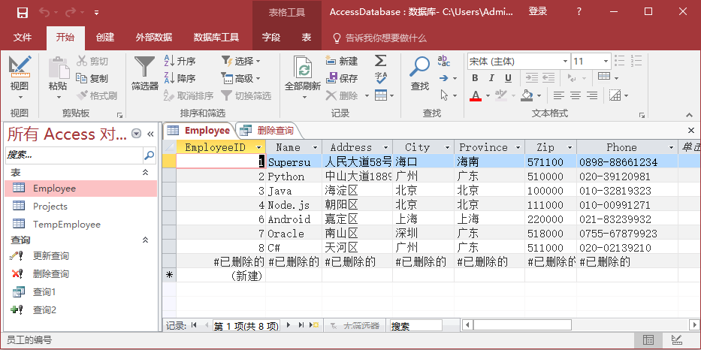Screen dimensions: 701x350
Task: Switch to the 删除查询 document tab
Action: [267, 130]
